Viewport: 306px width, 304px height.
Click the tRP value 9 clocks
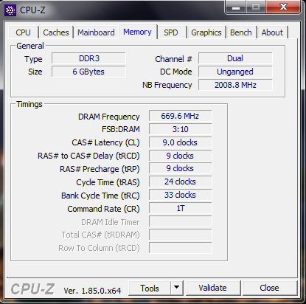[x=180, y=168]
